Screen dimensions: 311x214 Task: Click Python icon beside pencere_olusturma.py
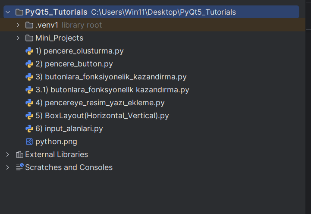click(29, 51)
